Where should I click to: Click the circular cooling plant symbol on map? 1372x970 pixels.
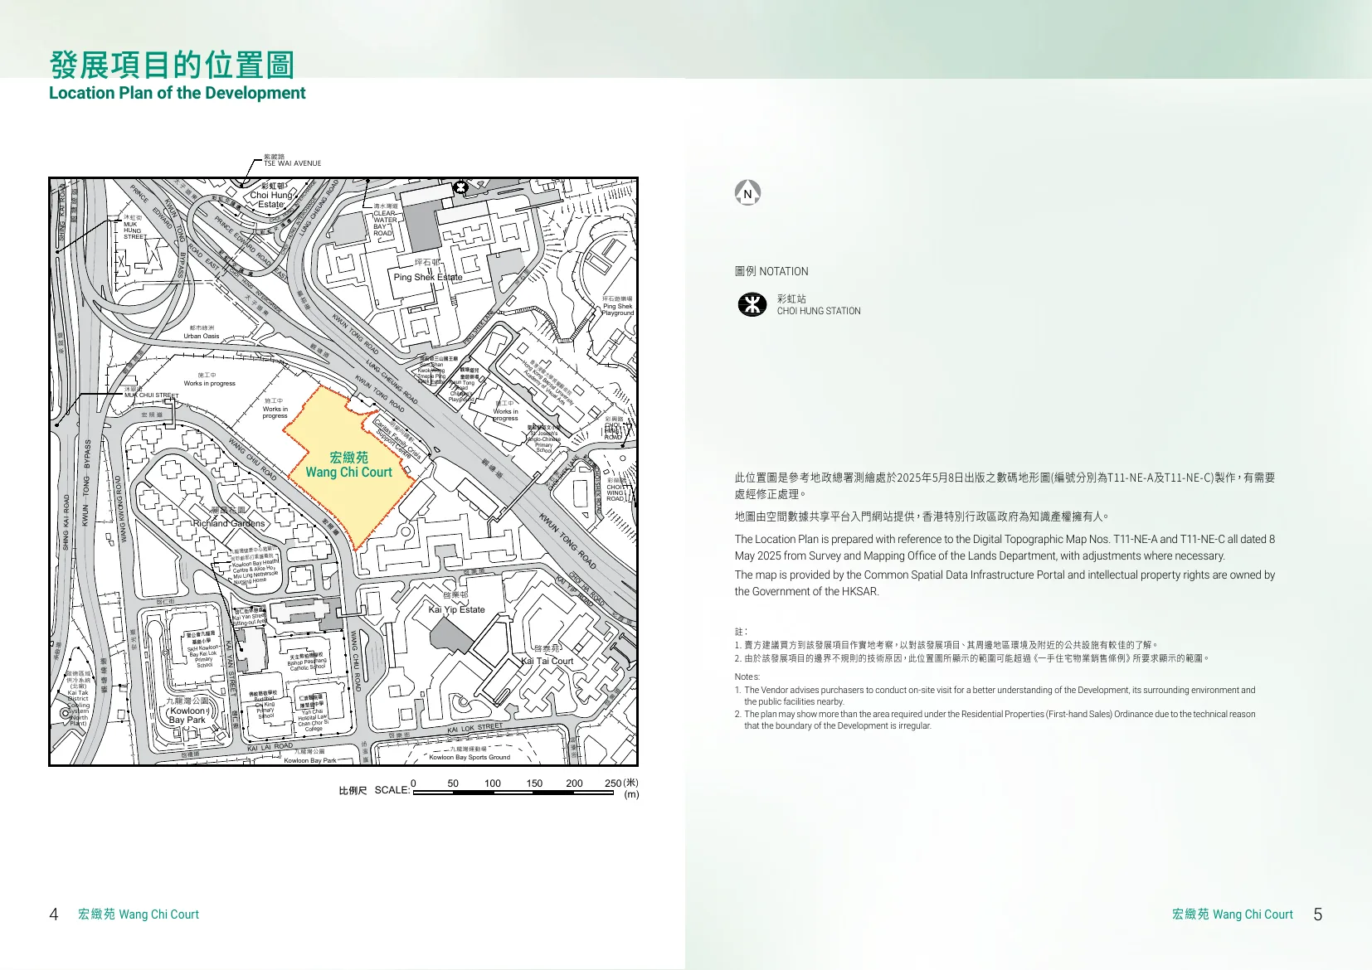(x=66, y=713)
